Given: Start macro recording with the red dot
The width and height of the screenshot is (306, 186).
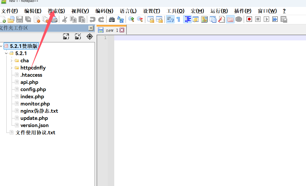Looking at the screenshot, I should coord(249,19).
